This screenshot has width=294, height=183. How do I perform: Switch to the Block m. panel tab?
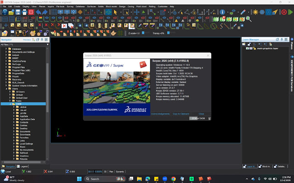coord(265,166)
